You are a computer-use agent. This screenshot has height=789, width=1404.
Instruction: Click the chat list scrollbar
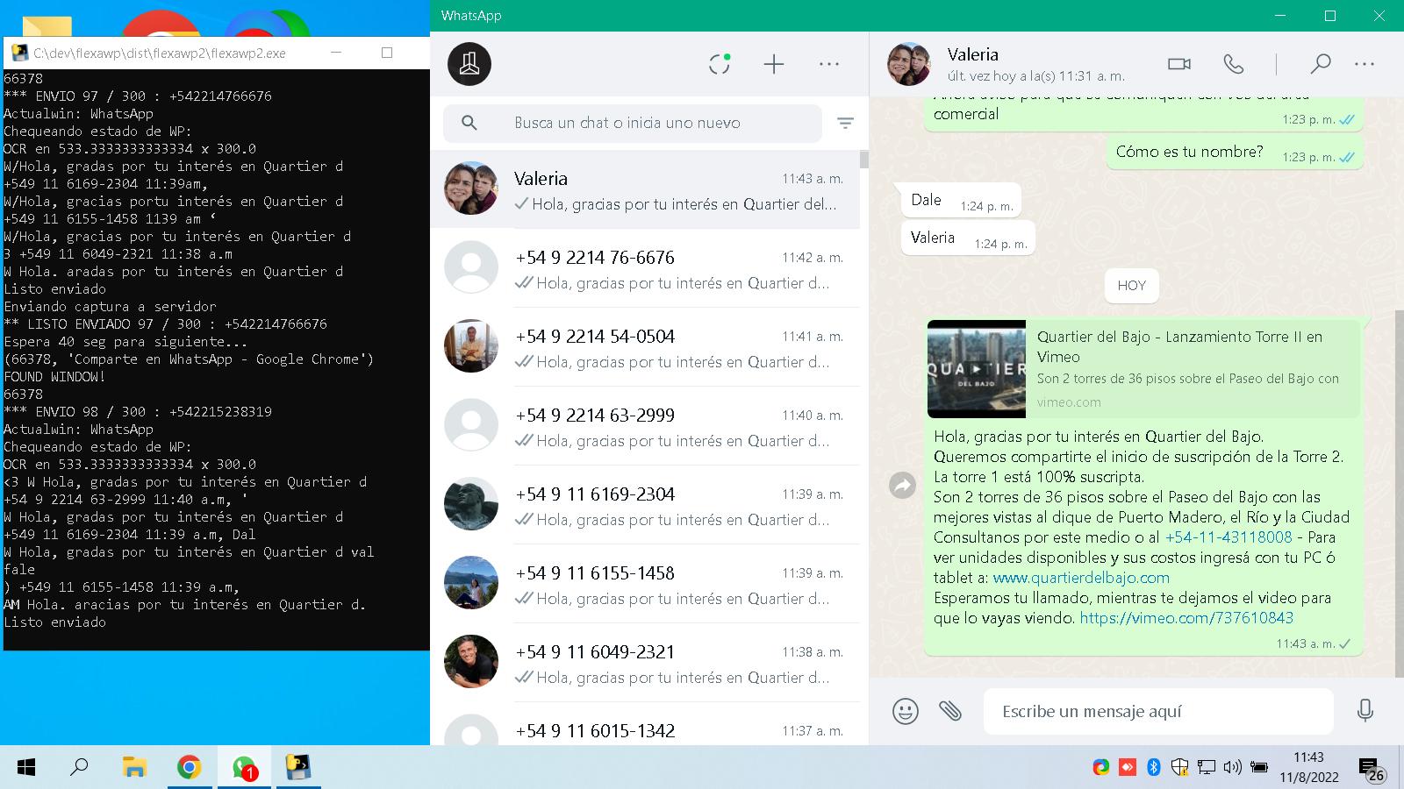click(864, 160)
